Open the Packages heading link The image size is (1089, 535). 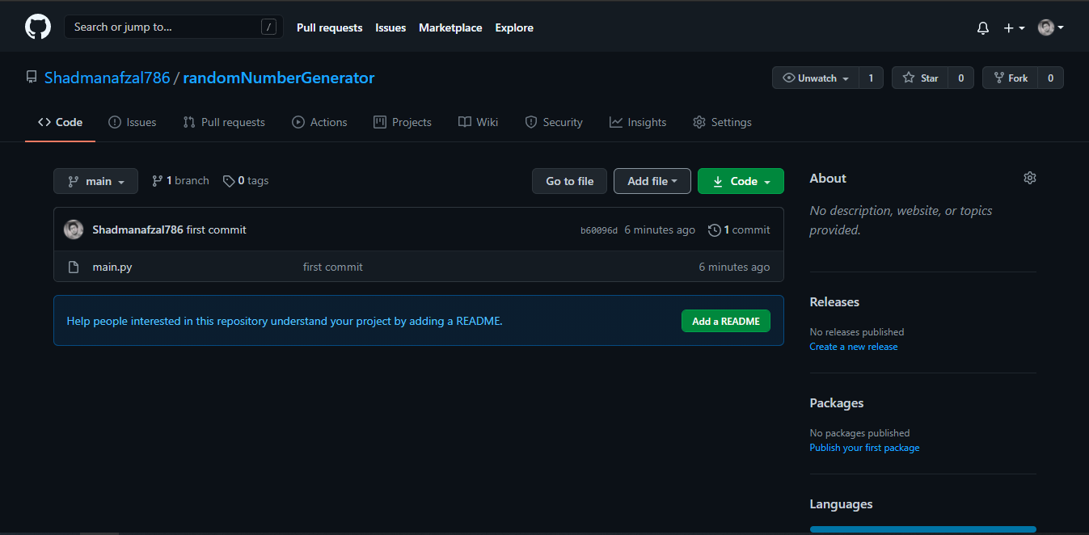point(837,403)
